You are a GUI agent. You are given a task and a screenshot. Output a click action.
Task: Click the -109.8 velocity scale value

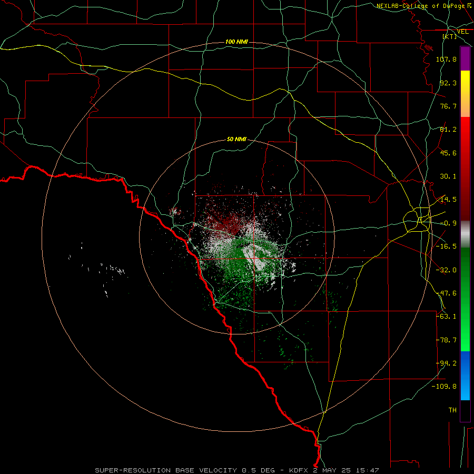click(x=444, y=387)
